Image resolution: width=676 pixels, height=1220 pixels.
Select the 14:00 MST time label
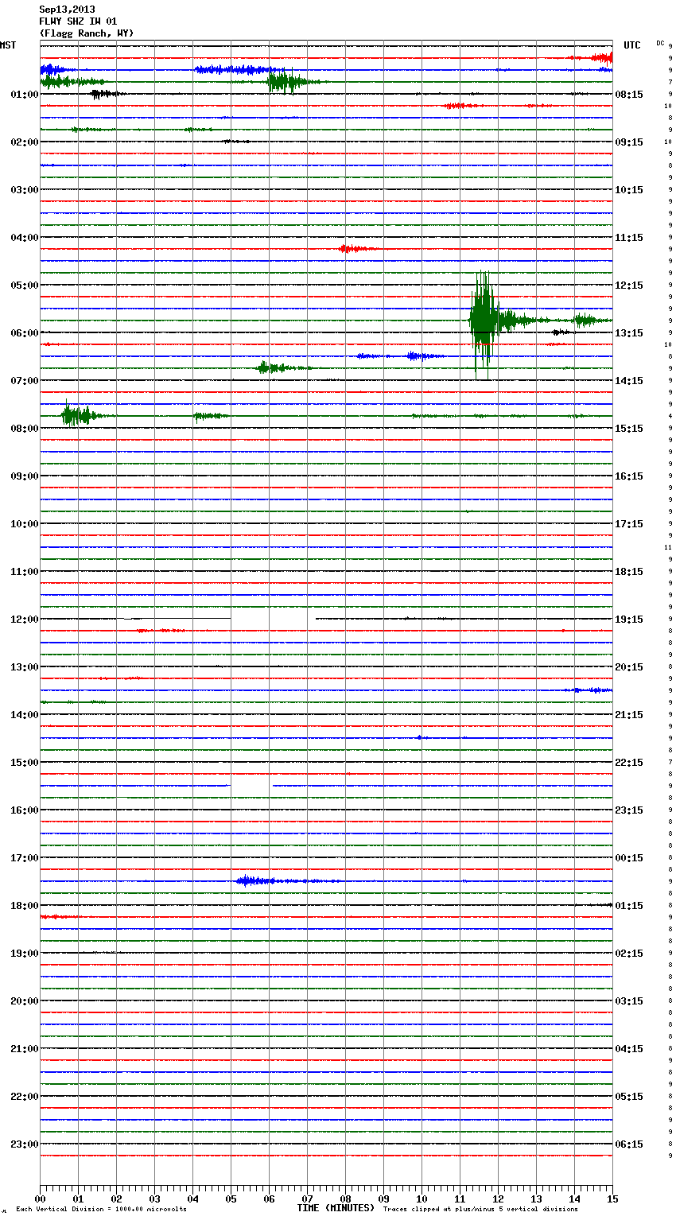coord(25,715)
